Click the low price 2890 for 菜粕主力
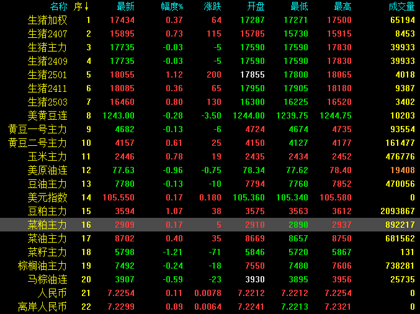The height and width of the screenshot is (314, 420). 298,225
